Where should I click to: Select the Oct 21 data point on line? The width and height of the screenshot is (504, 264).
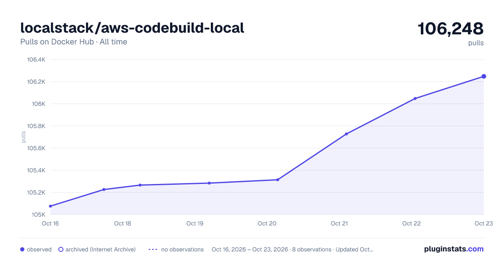coord(346,134)
